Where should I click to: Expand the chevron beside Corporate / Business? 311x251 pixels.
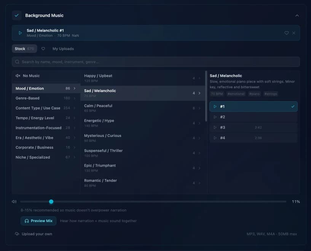tap(75, 148)
